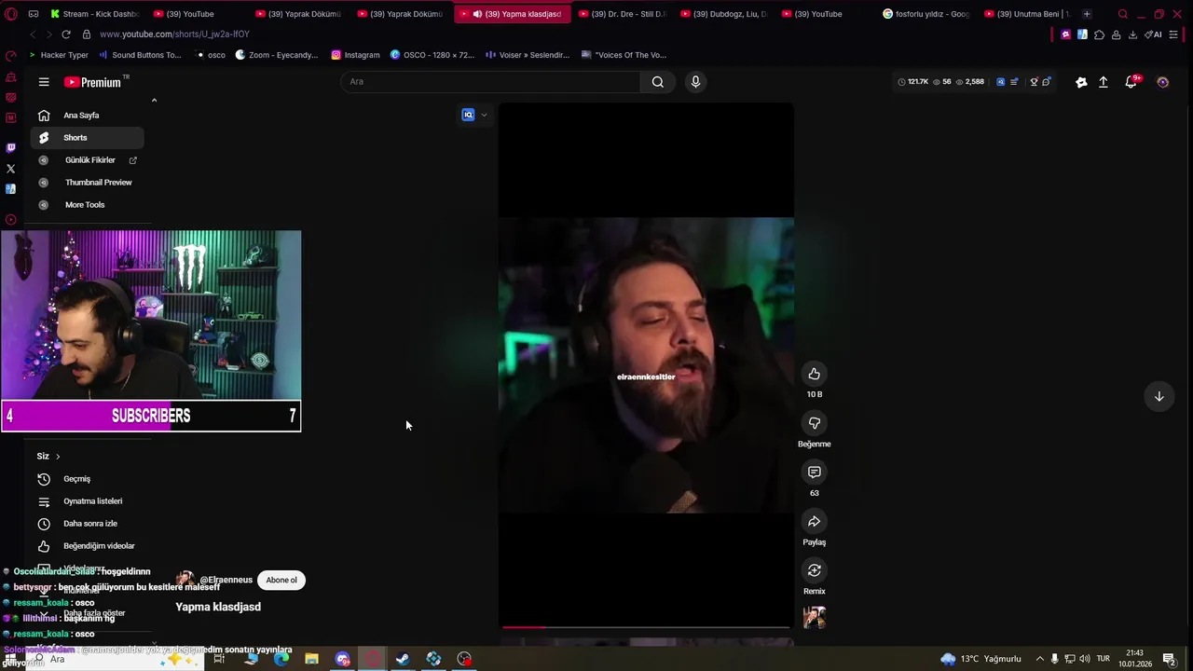1193x671 pixels.
Task: Remix this short
Action: (x=814, y=570)
